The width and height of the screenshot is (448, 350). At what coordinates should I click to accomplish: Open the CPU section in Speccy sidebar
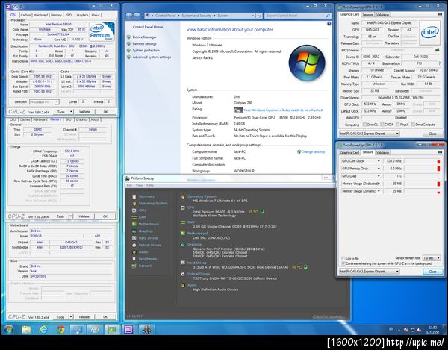142,210
